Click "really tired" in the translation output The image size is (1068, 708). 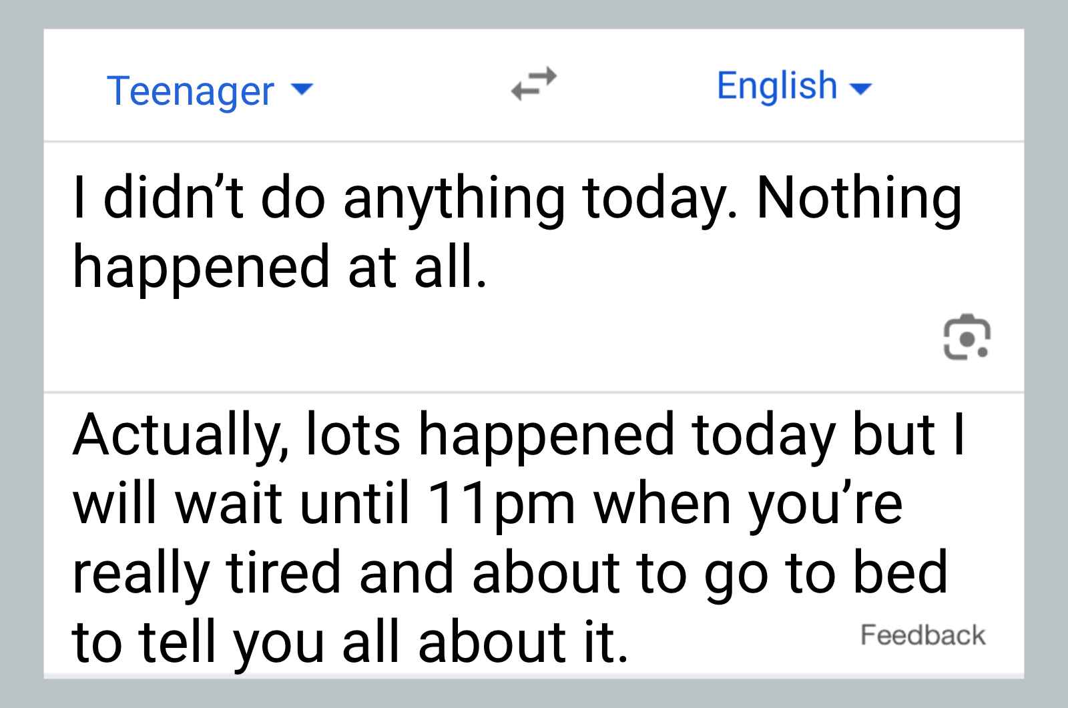pyautogui.click(x=207, y=573)
